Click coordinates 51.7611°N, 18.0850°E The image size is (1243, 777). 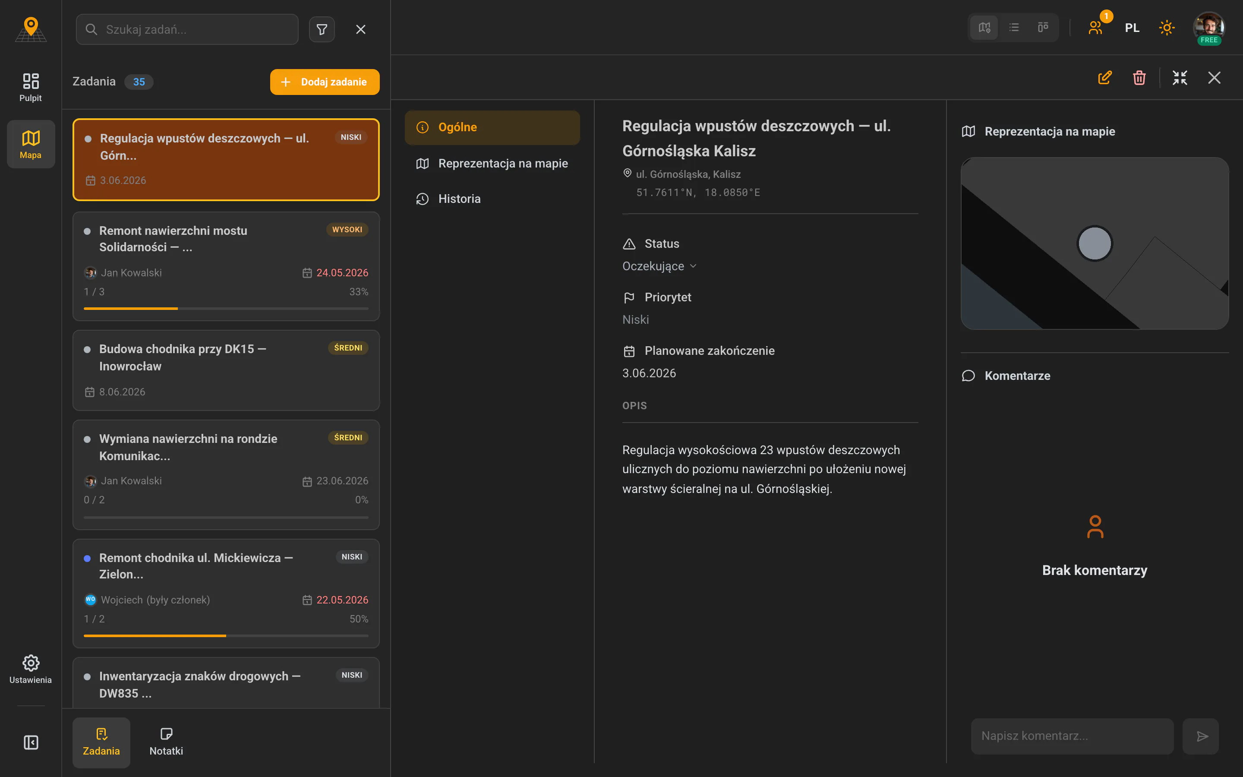point(698,193)
